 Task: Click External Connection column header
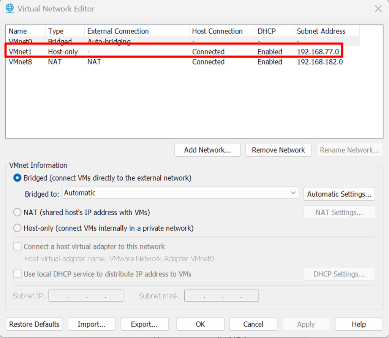click(x=137, y=31)
